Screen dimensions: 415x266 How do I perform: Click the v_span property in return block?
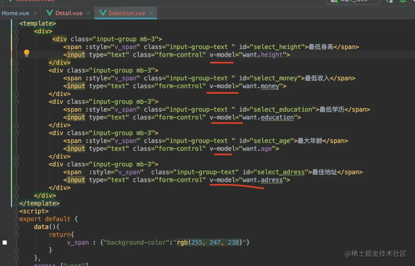[x=78, y=242]
